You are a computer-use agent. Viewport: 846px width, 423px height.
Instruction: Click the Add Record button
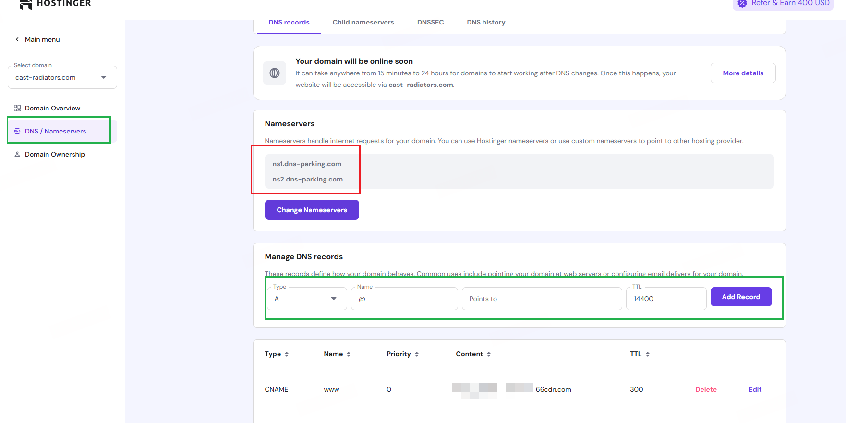tap(741, 297)
